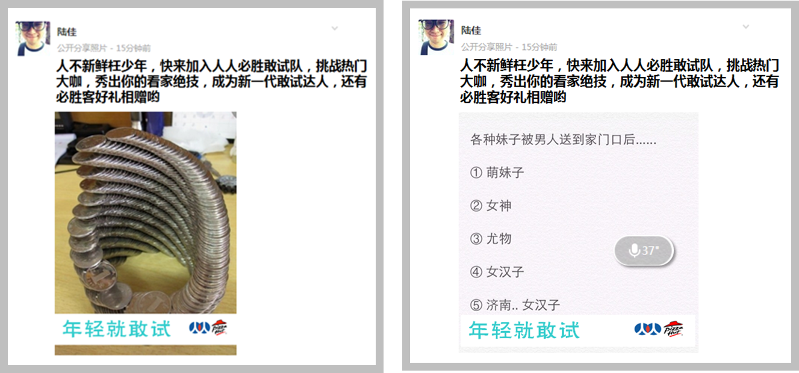This screenshot has height=373, width=799.
Task: Click the Pizza Hut logo in the right banner
Action: tap(673, 329)
